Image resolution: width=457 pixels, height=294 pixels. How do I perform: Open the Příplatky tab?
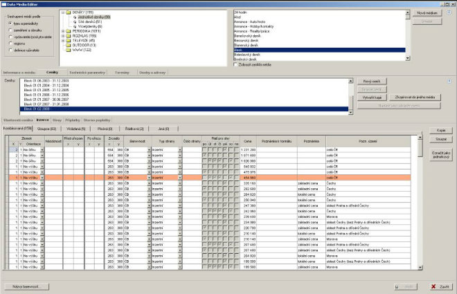pyautogui.click(x=73, y=120)
